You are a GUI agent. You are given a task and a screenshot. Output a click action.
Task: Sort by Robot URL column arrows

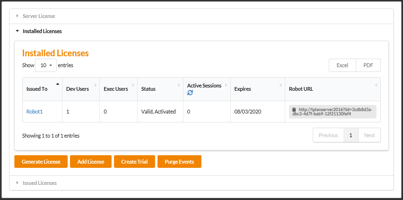[x=377, y=85]
